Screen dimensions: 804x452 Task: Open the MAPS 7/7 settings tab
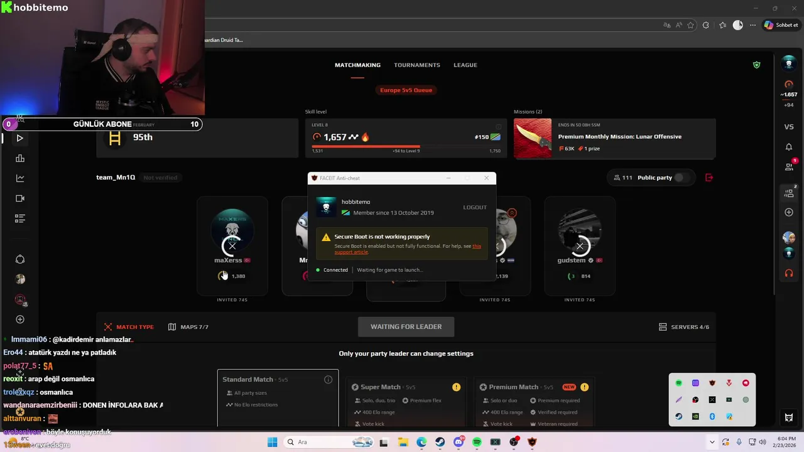188,327
